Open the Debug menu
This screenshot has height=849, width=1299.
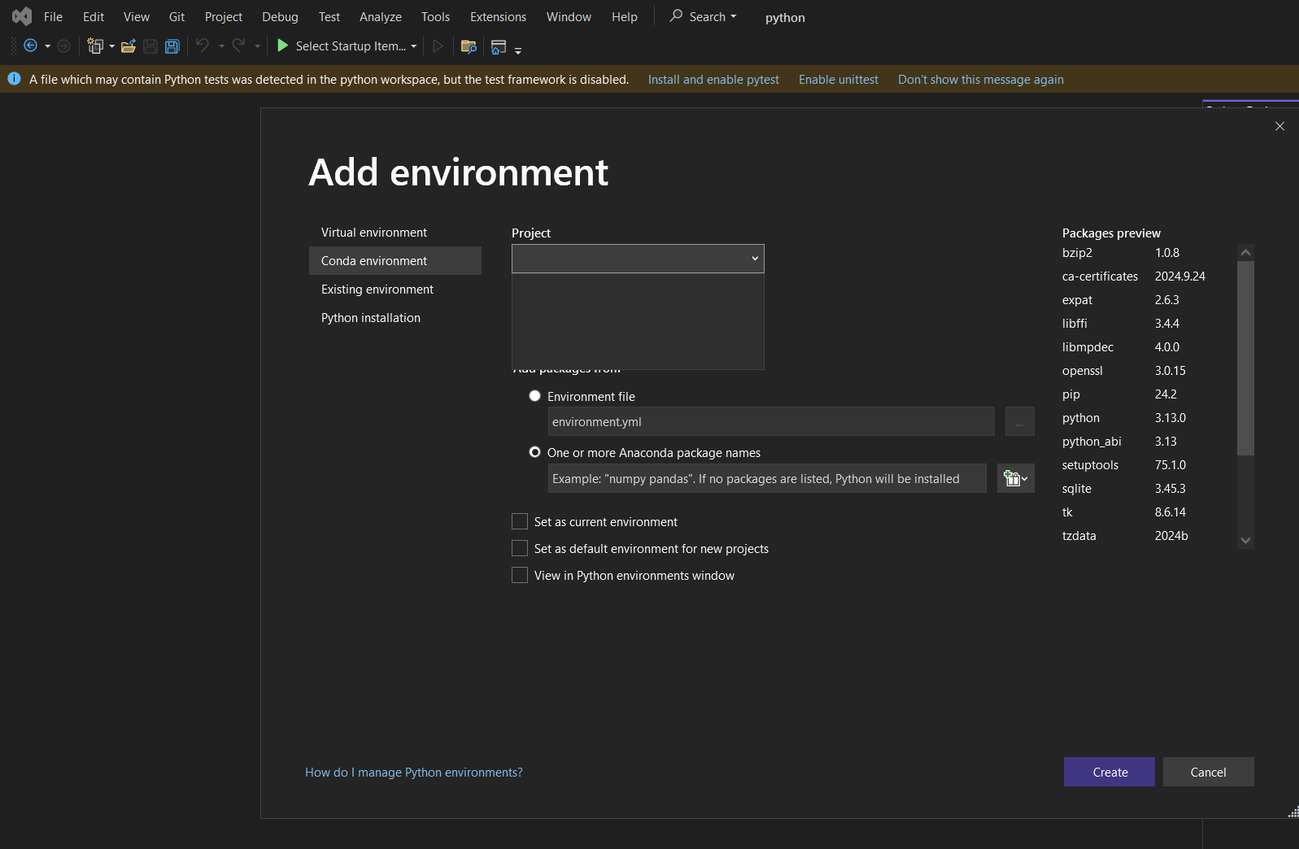pyautogui.click(x=280, y=16)
